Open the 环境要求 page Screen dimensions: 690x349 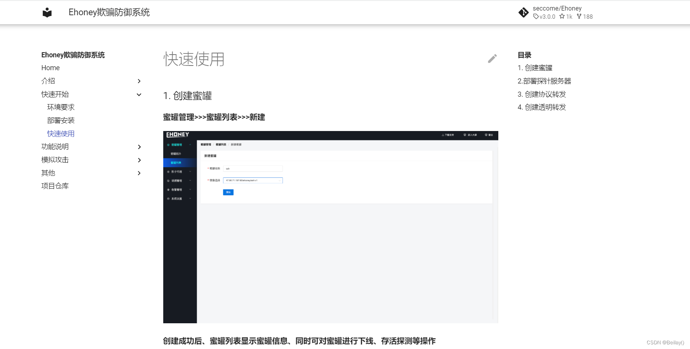point(61,107)
